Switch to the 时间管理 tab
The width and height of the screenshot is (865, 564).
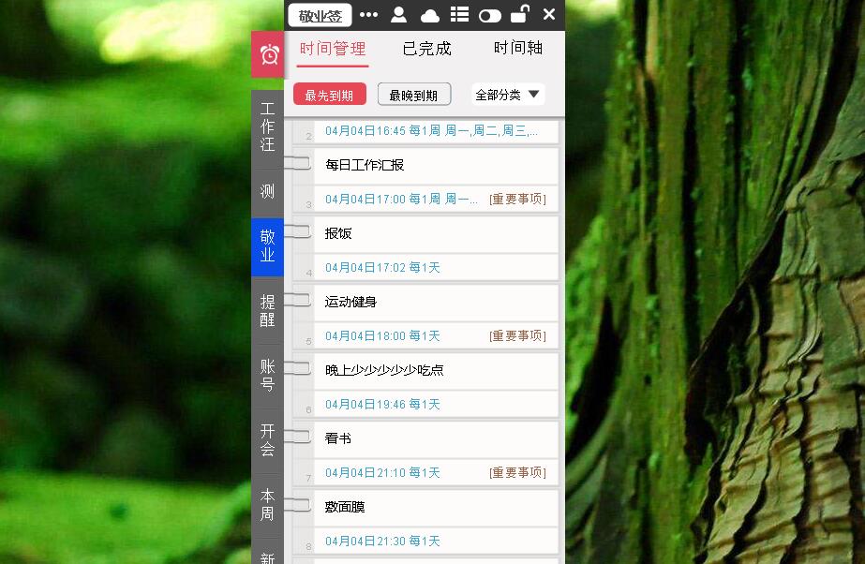click(x=333, y=49)
